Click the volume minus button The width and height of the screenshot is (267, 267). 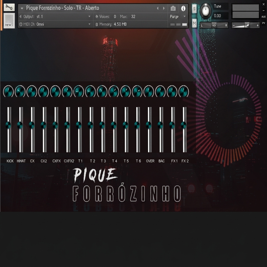click(234, 25)
